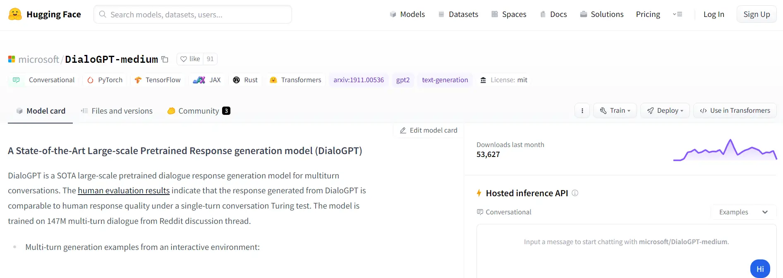Click the gpt2 tag
Image resolution: width=783 pixels, height=278 pixels.
click(403, 80)
